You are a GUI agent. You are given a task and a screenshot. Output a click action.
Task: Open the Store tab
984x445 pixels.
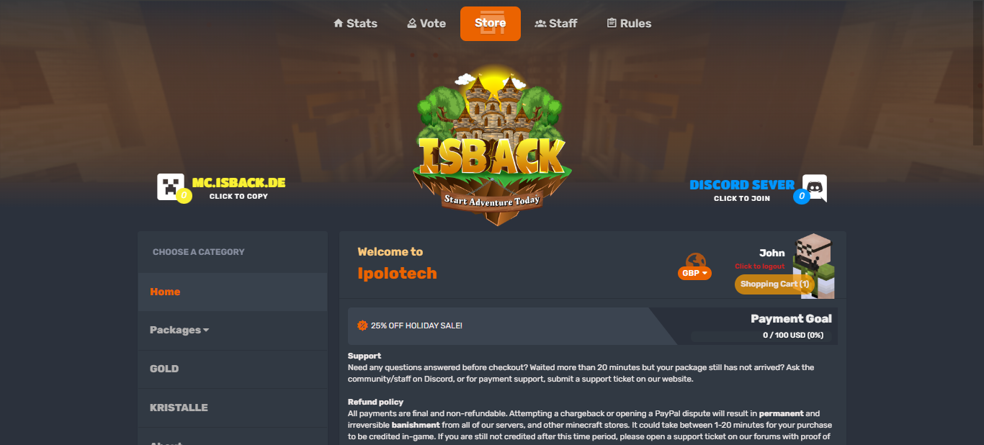490,23
